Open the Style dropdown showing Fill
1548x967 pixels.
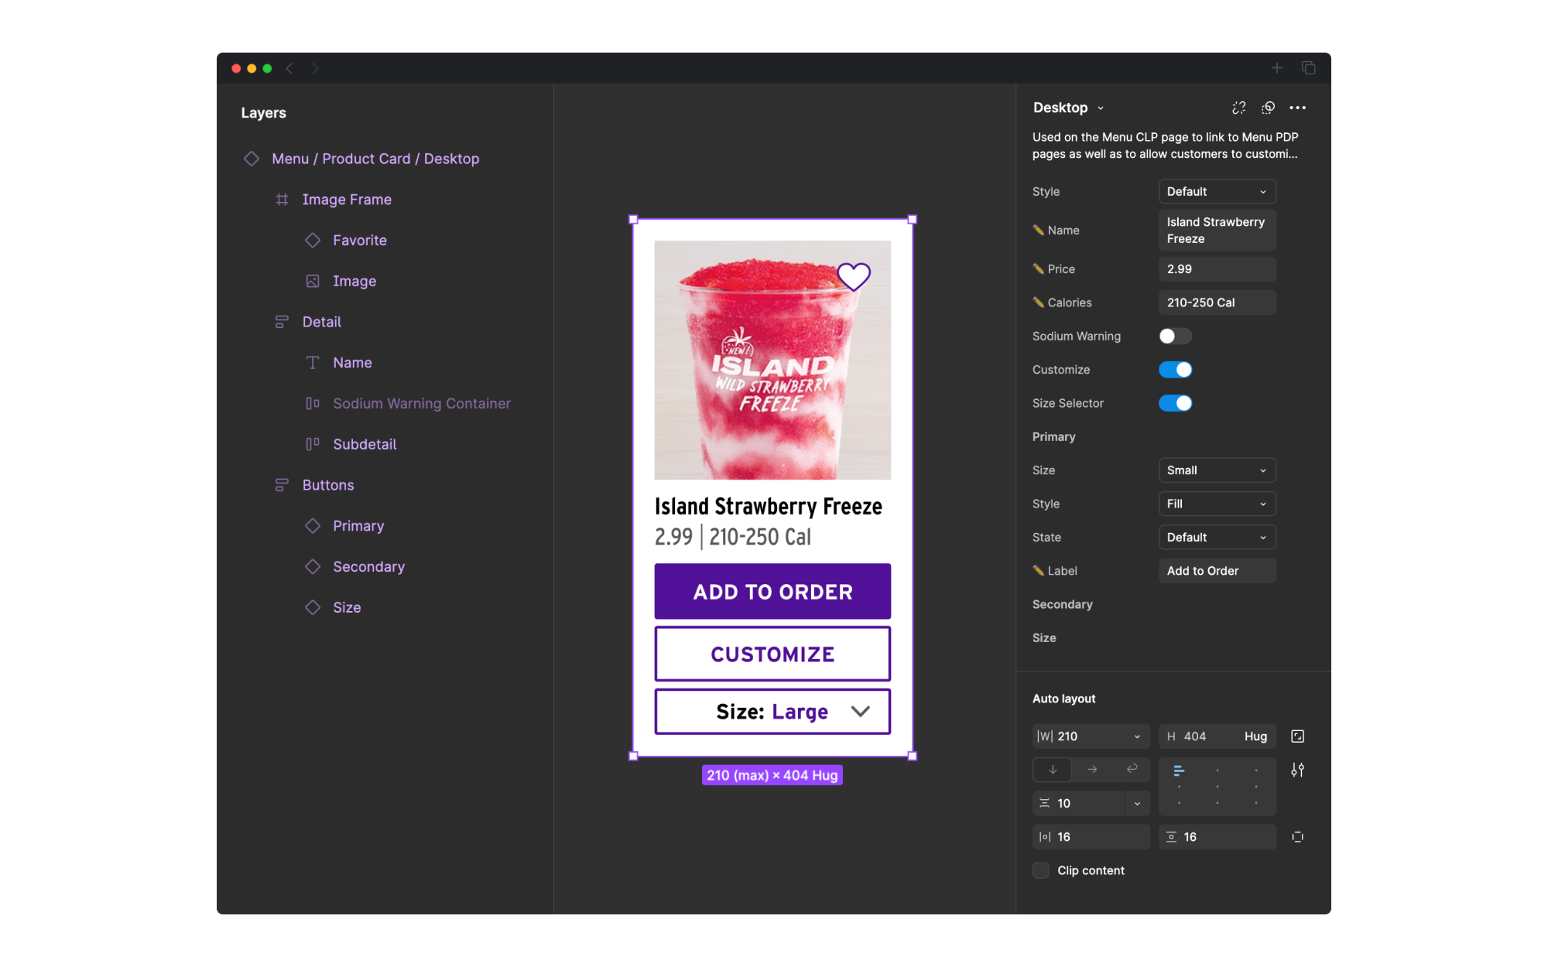click(x=1217, y=504)
